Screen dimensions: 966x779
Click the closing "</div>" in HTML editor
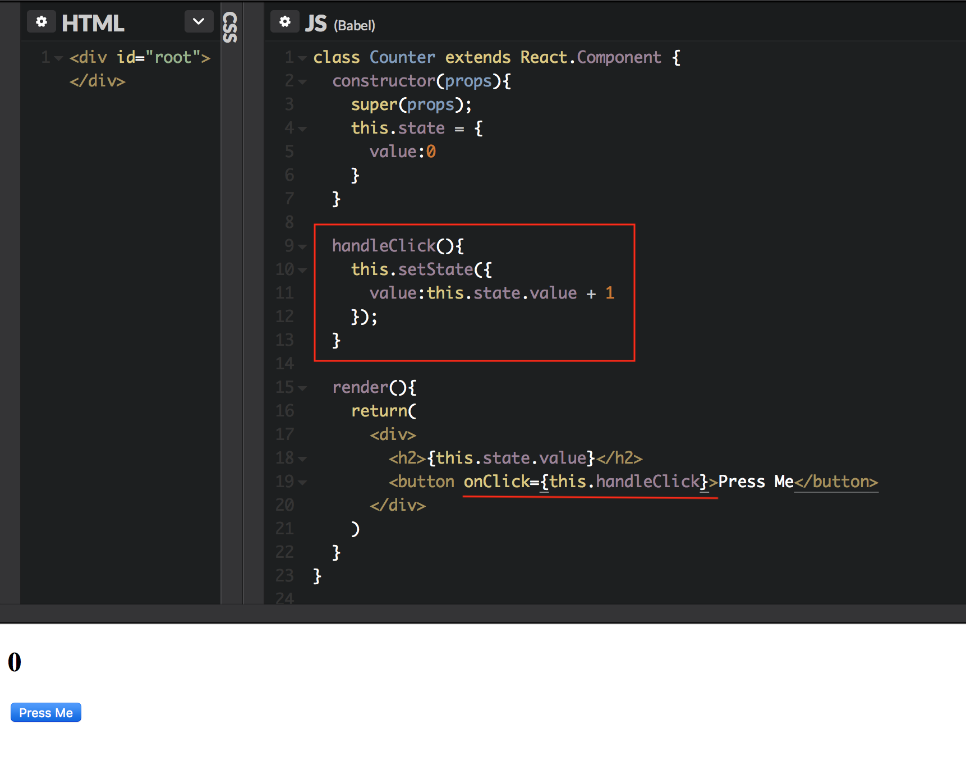[x=97, y=81]
